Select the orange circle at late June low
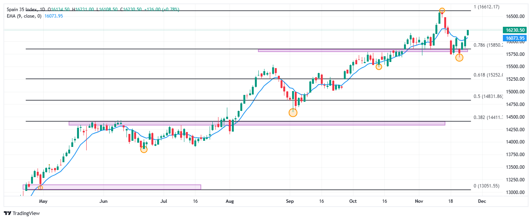 (x=144, y=150)
